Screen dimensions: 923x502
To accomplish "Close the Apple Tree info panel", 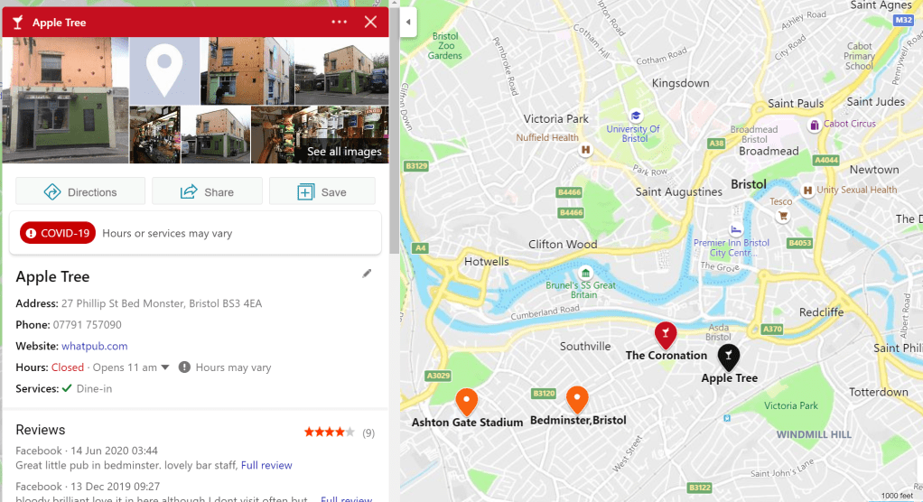I will [x=370, y=23].
